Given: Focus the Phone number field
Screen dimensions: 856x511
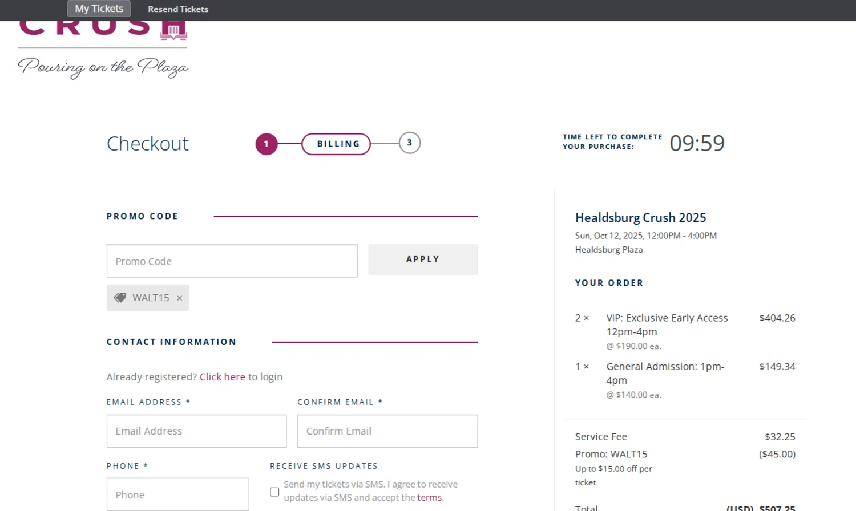Looking at the screenshot, I should pos(178,494).
